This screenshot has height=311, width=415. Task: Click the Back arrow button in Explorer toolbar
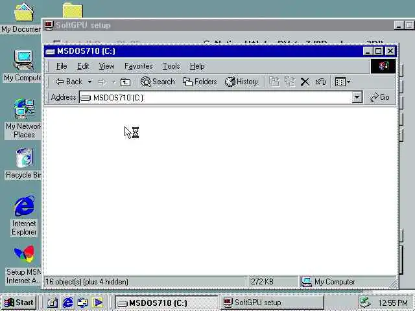[x=69, y=82]
